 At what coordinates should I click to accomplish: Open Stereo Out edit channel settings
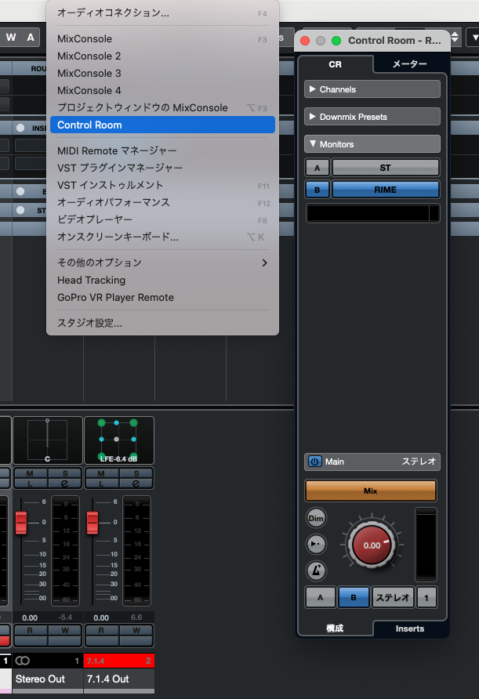pos(65,484)
